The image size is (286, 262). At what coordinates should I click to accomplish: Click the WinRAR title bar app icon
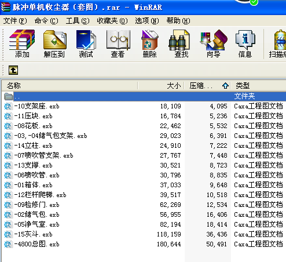click(6, 7)
